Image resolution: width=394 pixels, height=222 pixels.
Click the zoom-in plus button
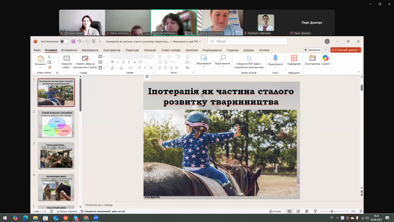347,211
